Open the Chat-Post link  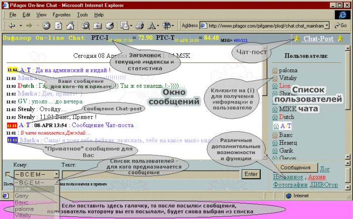tap(318, 39)
